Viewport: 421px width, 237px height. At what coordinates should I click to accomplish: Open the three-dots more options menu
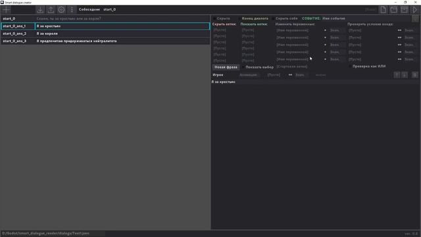[72, 10]
